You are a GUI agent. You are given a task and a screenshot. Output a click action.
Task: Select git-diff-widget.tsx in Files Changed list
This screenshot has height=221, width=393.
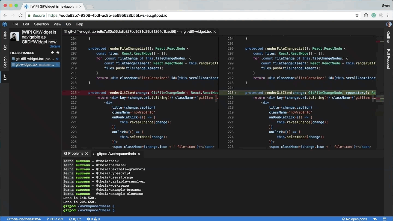pos(29,59)
